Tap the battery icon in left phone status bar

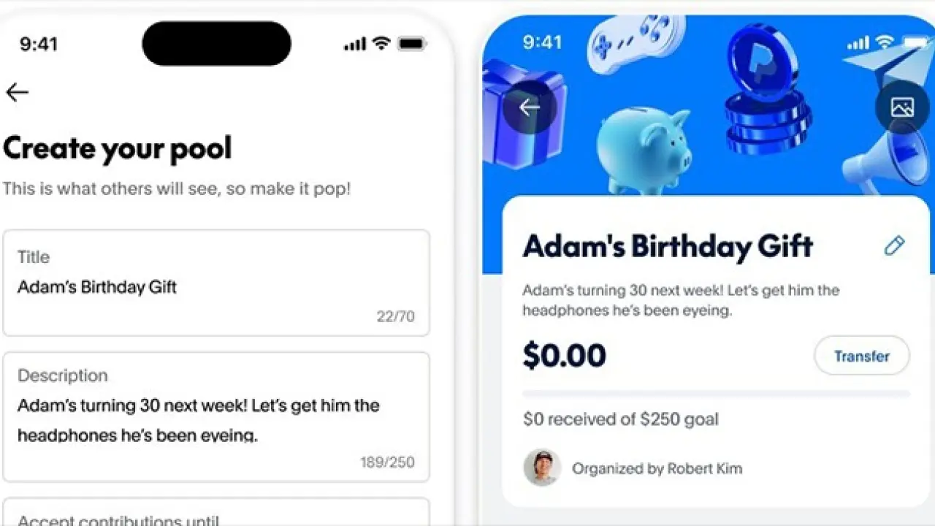point(412,44)
